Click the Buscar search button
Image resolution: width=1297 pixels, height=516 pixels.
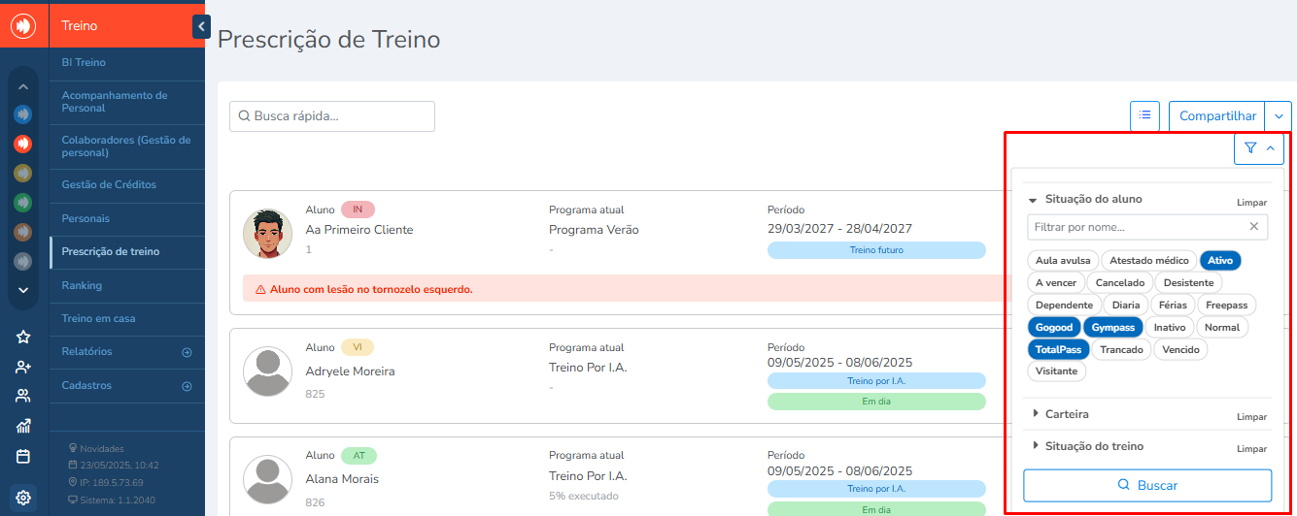pos(1147,485)
